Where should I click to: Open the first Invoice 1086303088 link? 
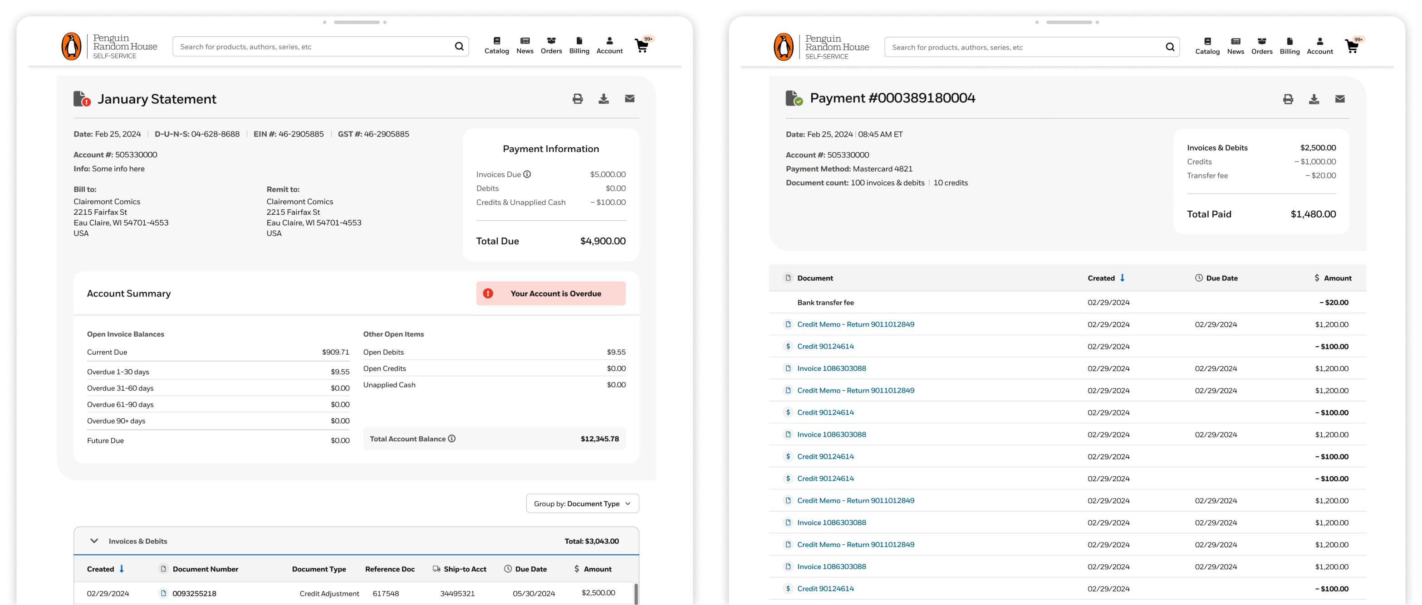tap(831, 368)
